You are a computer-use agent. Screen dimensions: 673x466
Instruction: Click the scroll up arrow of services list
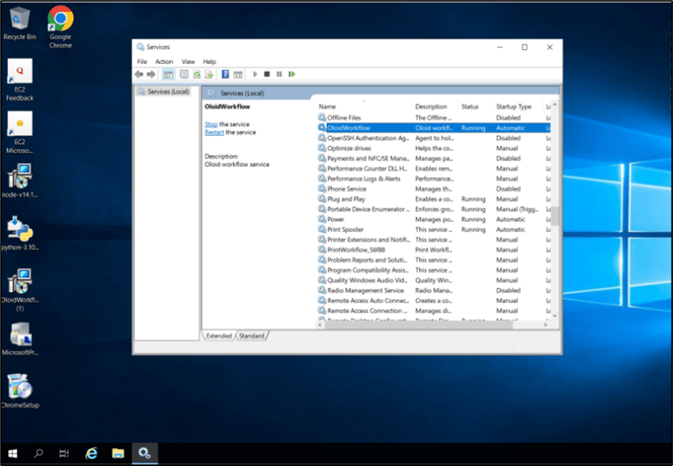[x=555, y=105]
